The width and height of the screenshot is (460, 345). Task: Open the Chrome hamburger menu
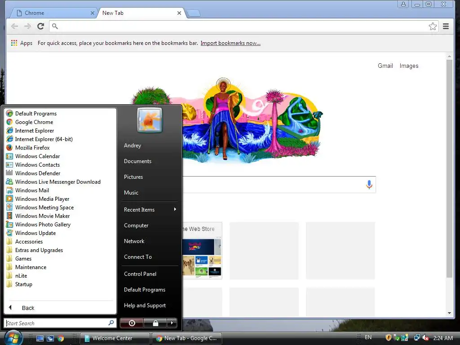(446, 27)
